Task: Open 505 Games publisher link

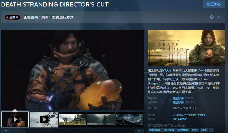Action: coord(180,119)
